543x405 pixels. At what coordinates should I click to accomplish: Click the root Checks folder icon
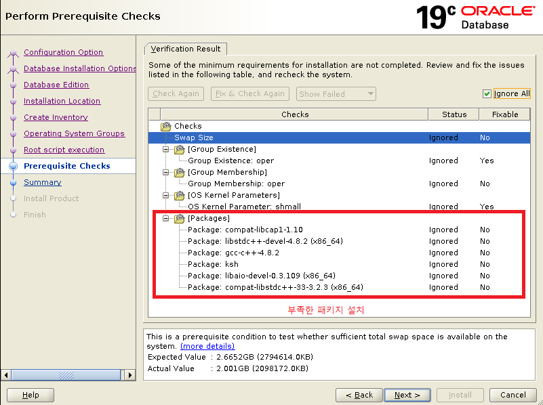pyautogui.click(x=166, y=126)
